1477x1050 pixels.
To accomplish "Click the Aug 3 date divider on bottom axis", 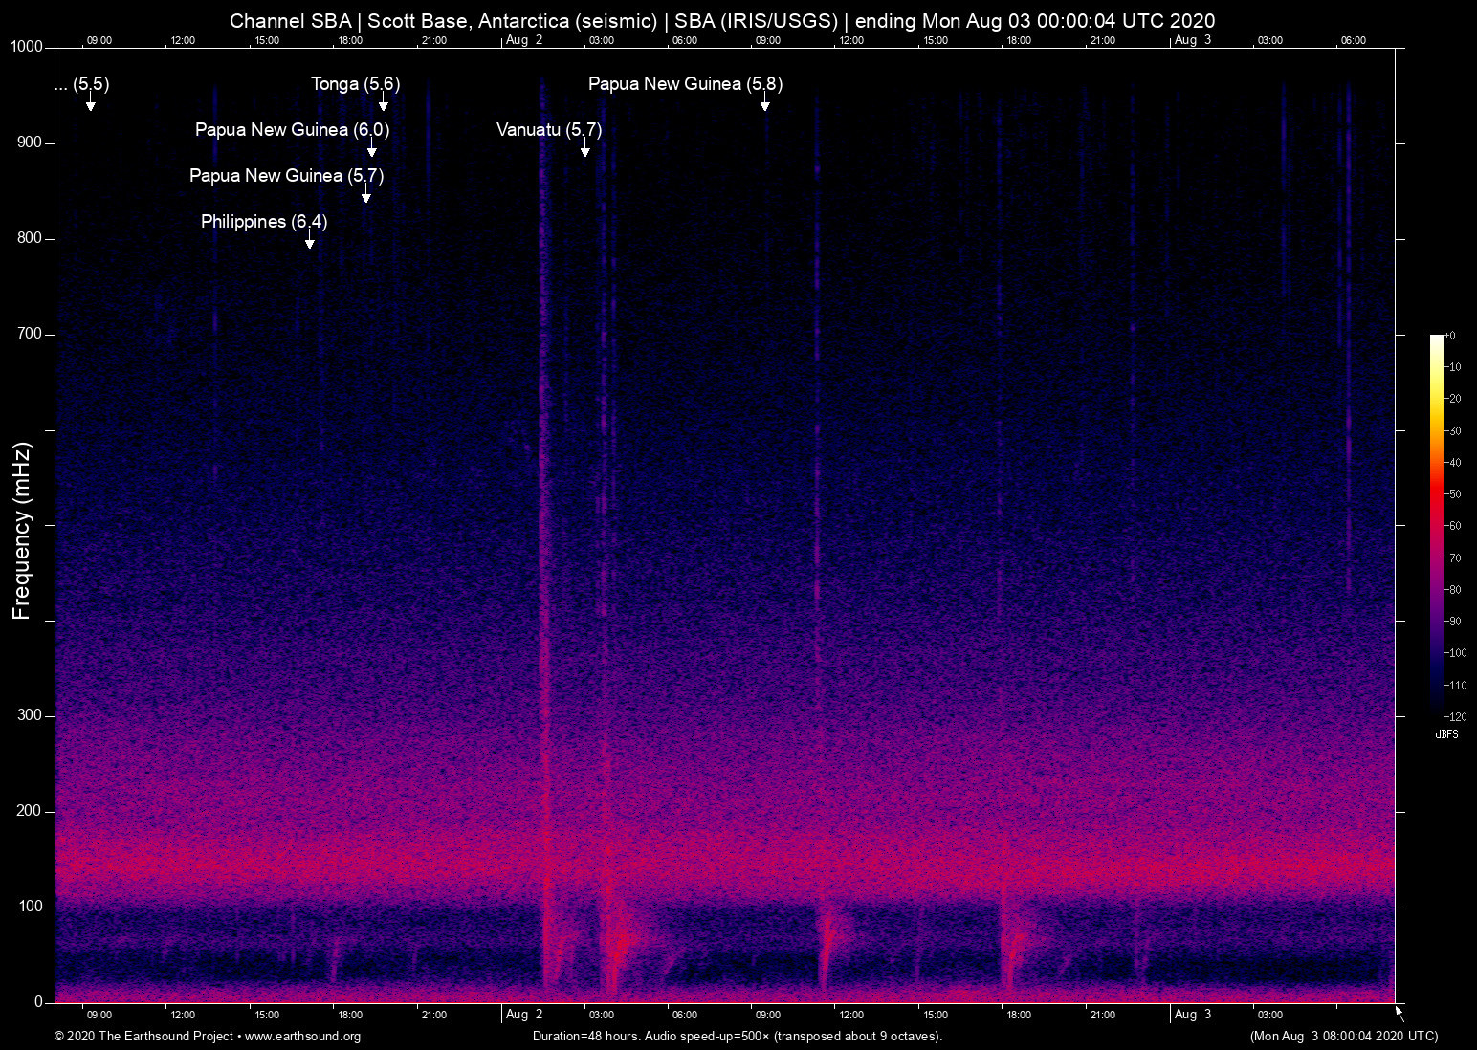I will [x=1193, y=1015].
